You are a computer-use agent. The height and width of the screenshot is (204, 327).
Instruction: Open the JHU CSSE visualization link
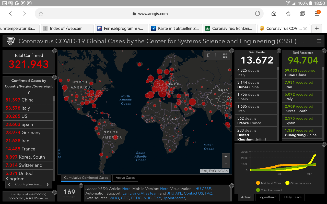(x=202, y=189)
